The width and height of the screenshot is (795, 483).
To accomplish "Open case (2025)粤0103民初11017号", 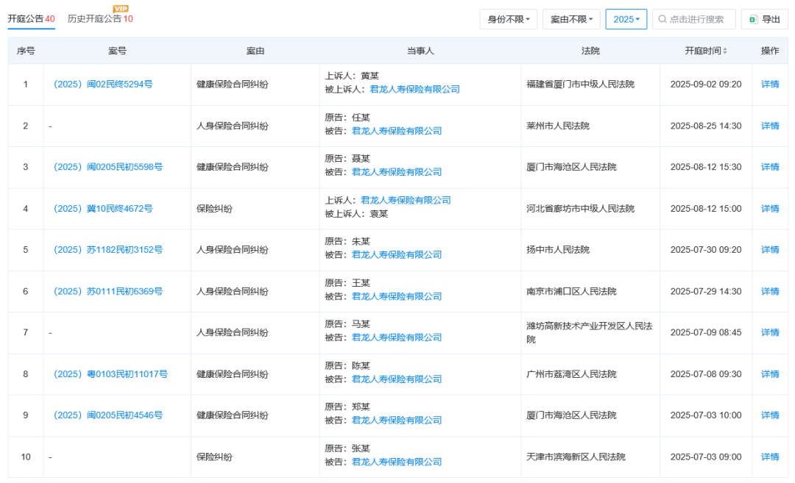I will pos(110,374).
